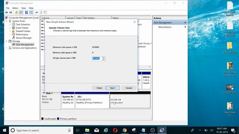Click the Next button in the wizard
The width and height of the screenshot is (239, 134).
(x=113, y=88)
